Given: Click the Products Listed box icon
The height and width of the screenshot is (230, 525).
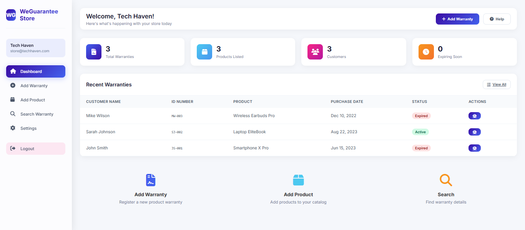Looking at the screenshot, I should (204, 52).
